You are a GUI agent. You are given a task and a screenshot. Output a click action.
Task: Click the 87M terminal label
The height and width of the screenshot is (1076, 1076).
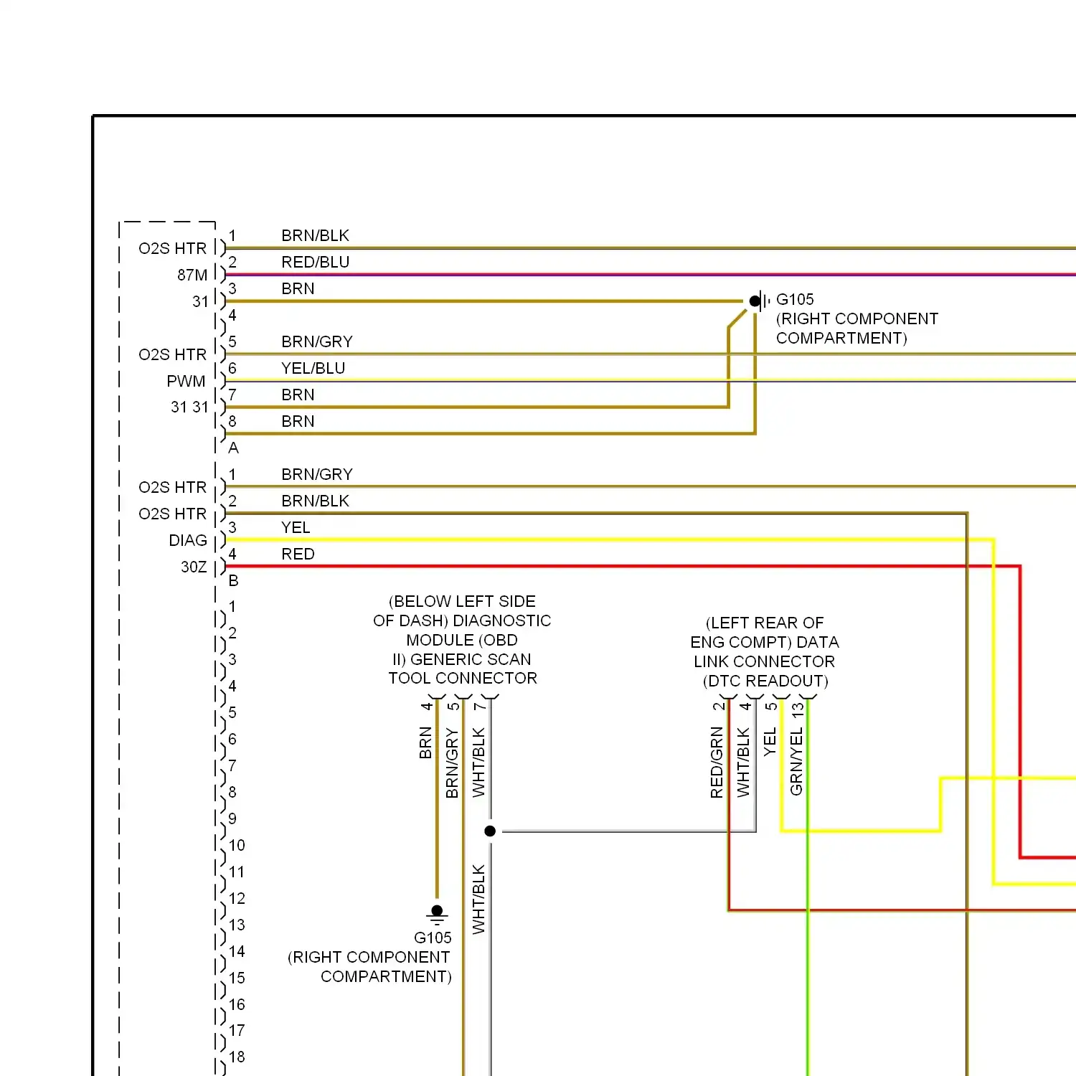[x=192, y=275]
